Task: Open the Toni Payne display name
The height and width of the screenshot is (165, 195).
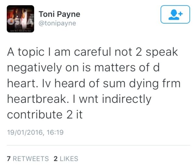Action: pos(59,14)
